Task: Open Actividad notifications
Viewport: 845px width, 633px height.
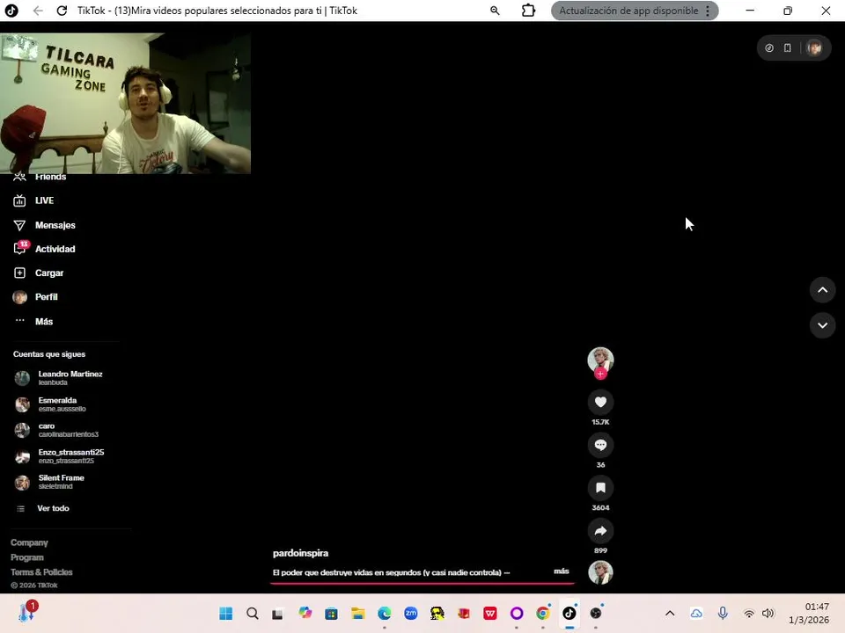Action: (44, 249)
